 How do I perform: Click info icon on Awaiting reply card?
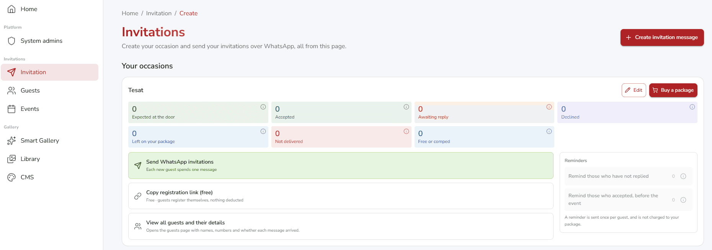549,107
